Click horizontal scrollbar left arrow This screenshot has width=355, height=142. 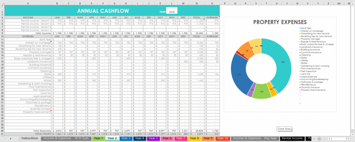click(x=330, y=139)
